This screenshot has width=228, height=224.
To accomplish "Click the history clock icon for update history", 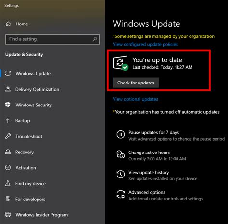I will coord(121,174).
